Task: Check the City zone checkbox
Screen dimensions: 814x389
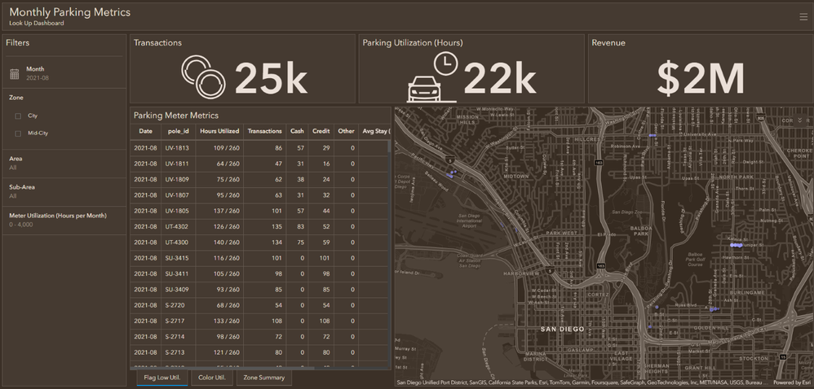Action: point(18,116)
